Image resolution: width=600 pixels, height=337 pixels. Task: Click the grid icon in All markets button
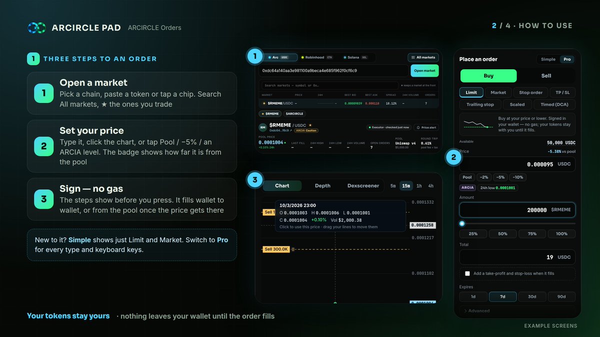413,57
